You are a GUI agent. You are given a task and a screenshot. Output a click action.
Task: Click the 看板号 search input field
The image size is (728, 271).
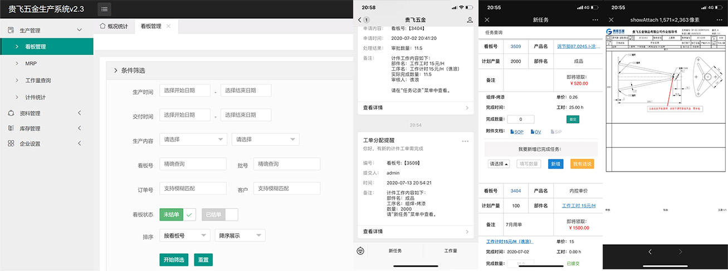[x=193, y=164]
